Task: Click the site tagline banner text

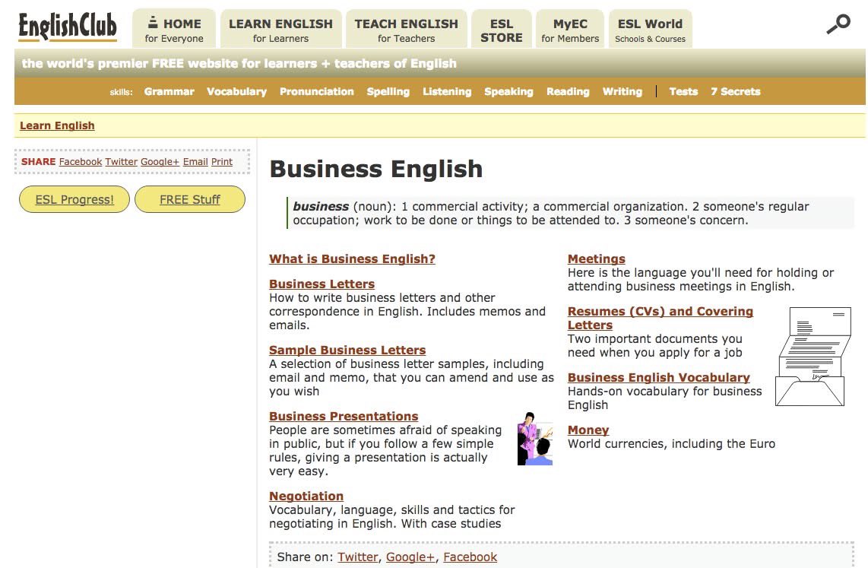Action: point(239,64)
